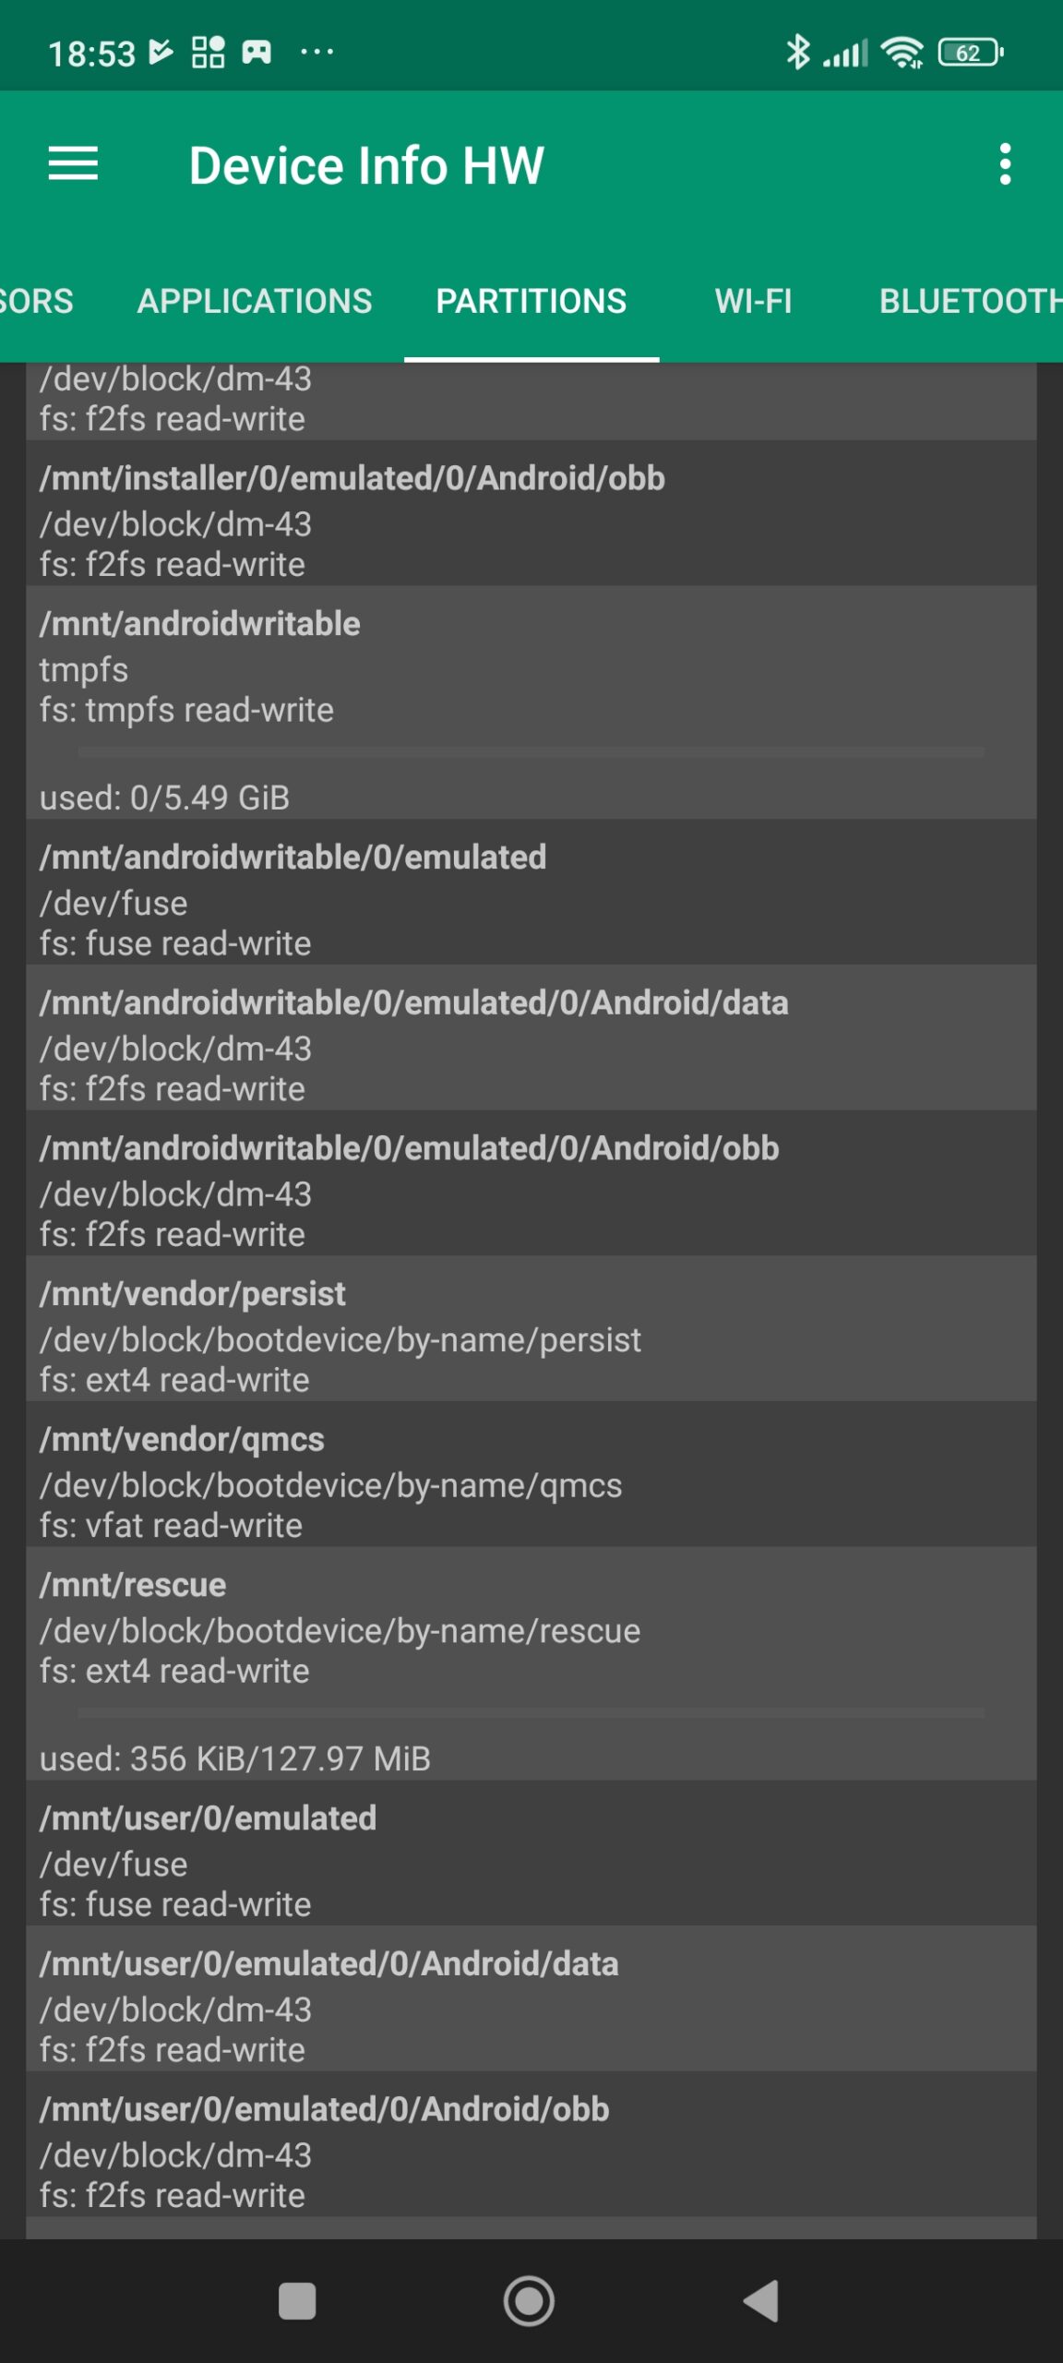This screenshot has height=2363, width=1063.
Task: Tap the Android back navigation button
Action: click(x=762, y=2300)
